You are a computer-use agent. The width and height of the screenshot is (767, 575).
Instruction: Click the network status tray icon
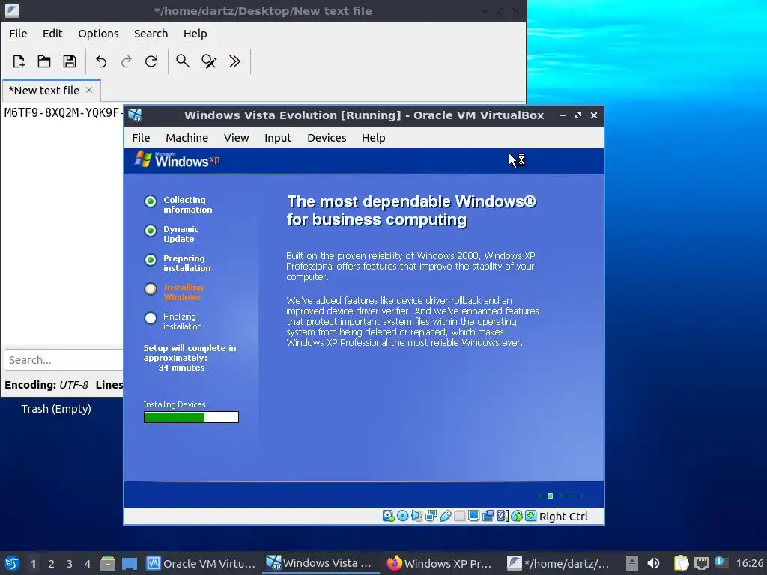coord(702,563)
